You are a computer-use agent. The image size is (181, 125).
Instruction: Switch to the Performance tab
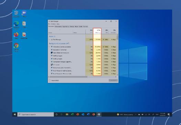(58, 27)
